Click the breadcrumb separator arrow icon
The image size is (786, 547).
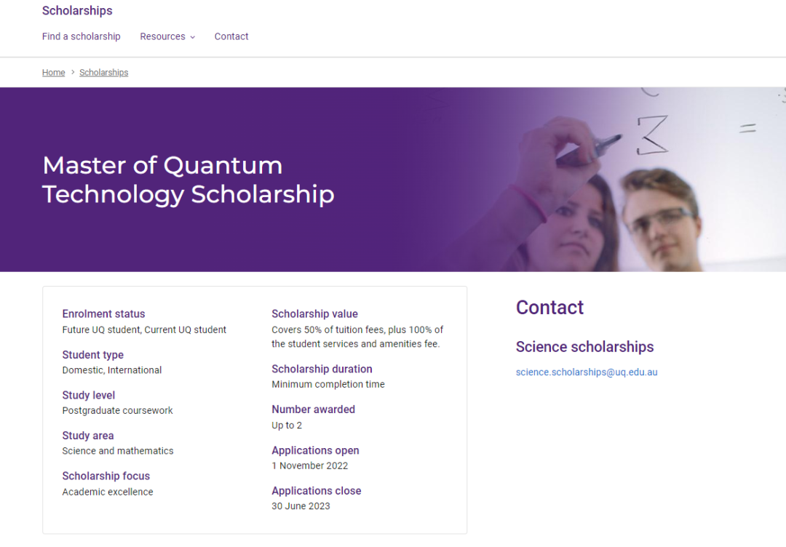[x=73, y=73]
